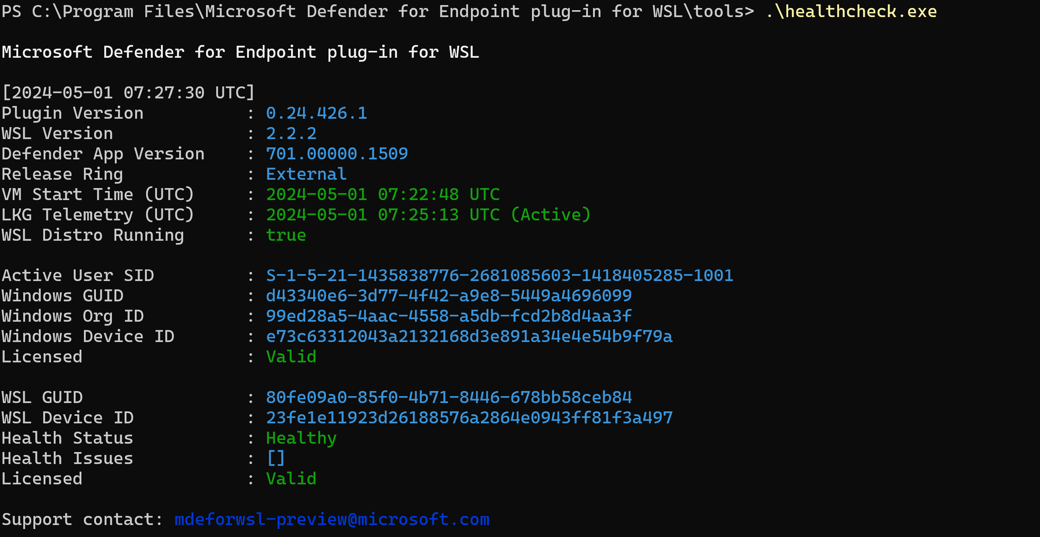
Task: Click the WSL Distro Running value true
Action: tap(286, 235)
